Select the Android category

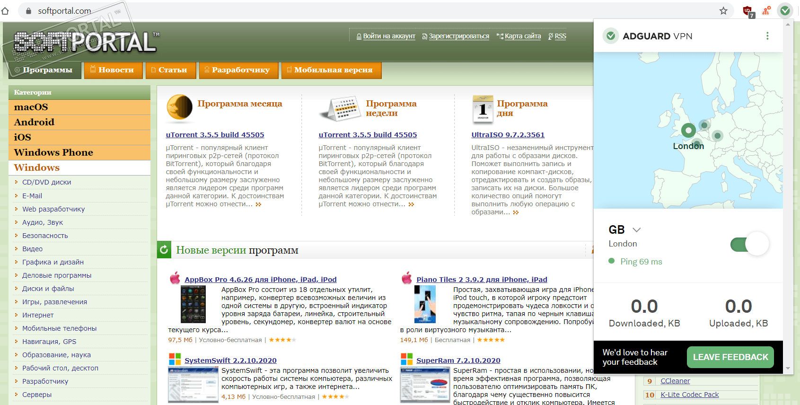click(x=79, y=122)
